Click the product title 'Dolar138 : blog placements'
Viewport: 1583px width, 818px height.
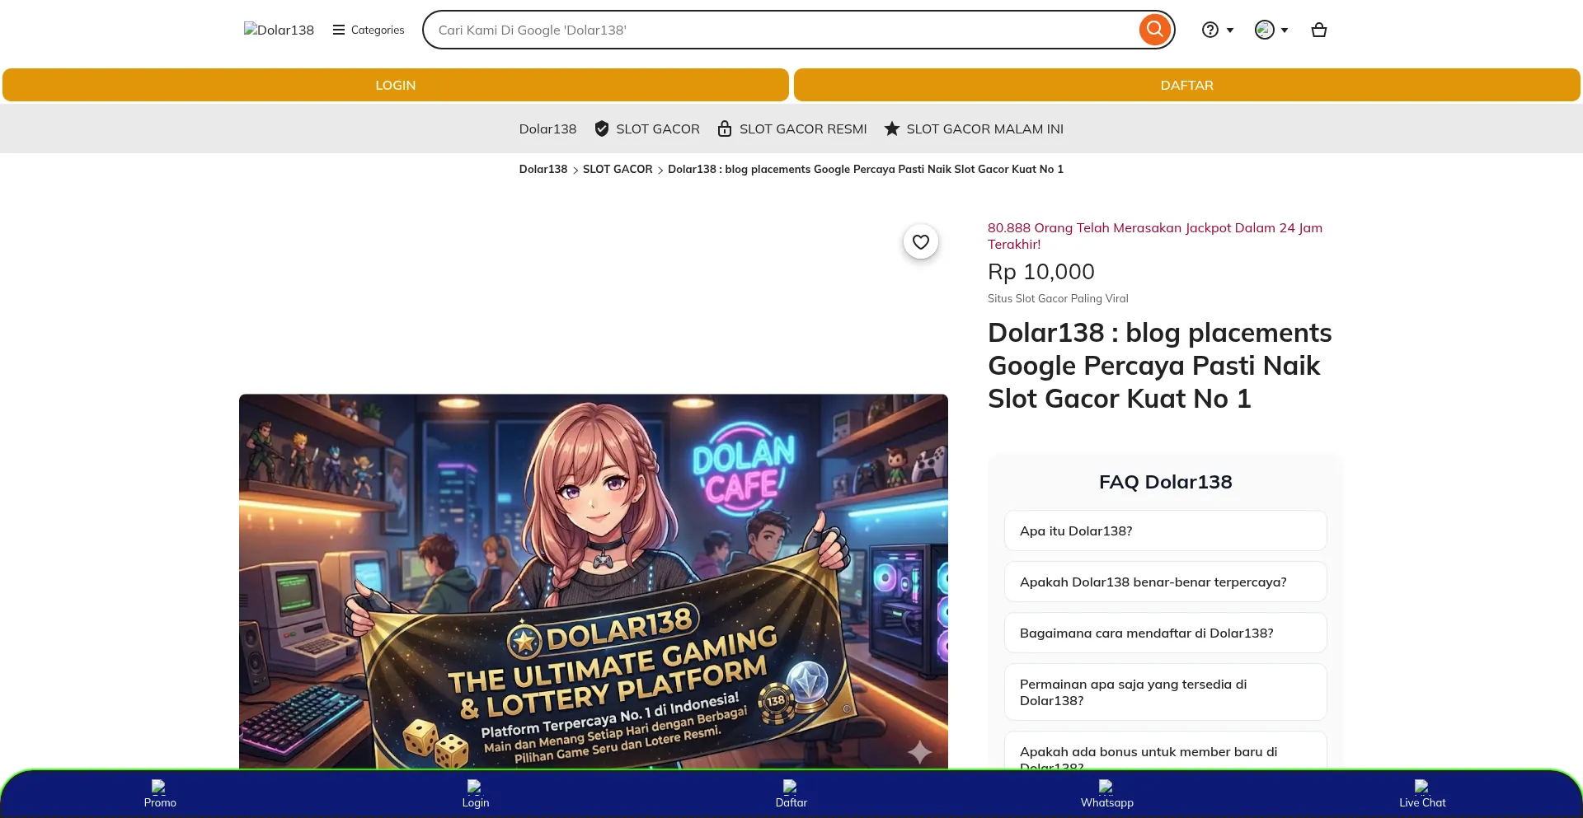pyautogui.click(x=1160, y=365)
